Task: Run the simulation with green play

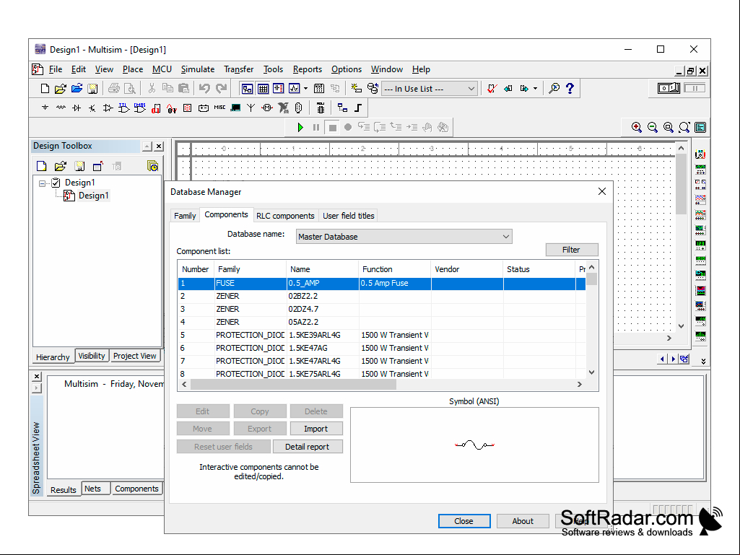Action: coord(300,128)
